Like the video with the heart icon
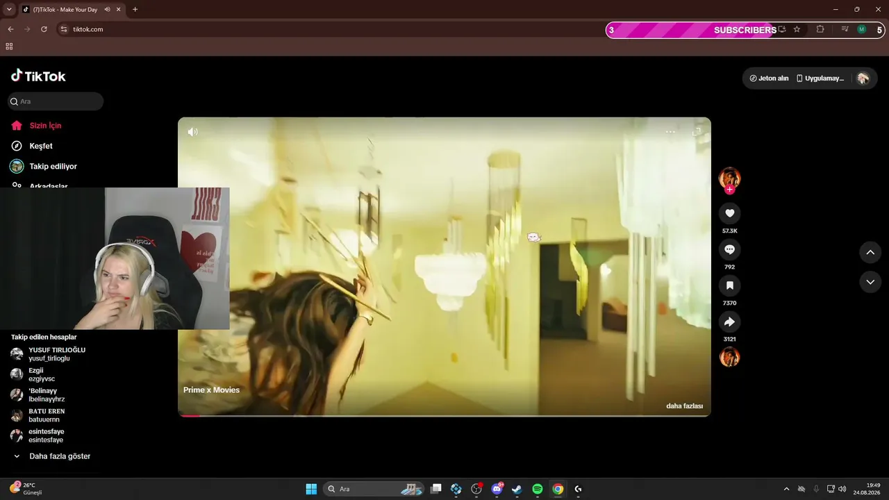Viewport: 889px width, 500px height. (729, 213)
